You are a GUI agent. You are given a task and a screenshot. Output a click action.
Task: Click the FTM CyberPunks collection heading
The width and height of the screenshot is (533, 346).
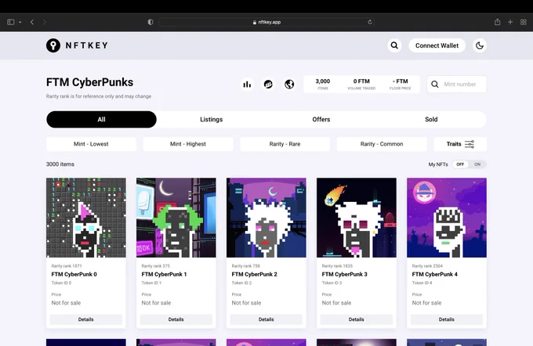[x=89, y=82]
